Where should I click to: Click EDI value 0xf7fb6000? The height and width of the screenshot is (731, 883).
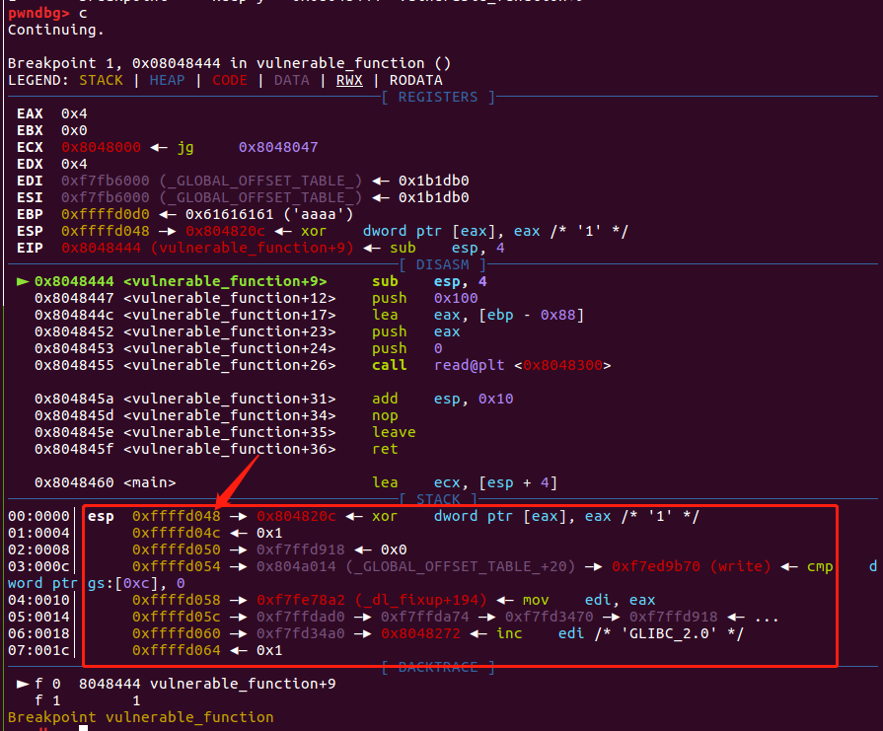(x=106, y=181)
